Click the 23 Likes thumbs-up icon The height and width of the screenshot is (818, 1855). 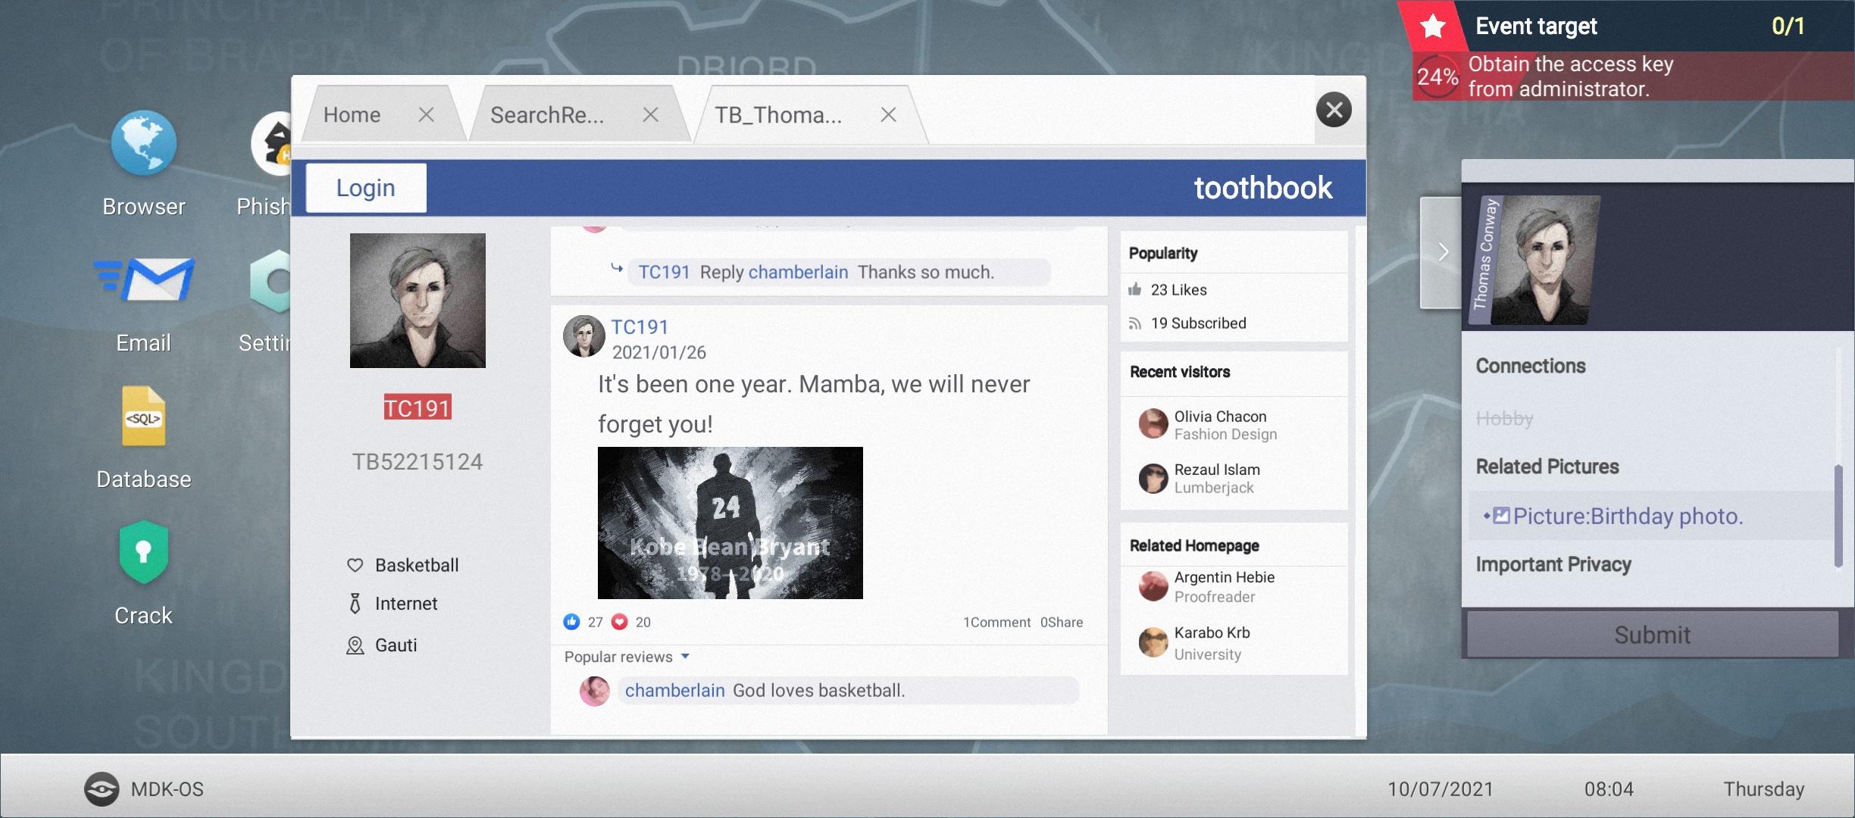[1134, 289]
